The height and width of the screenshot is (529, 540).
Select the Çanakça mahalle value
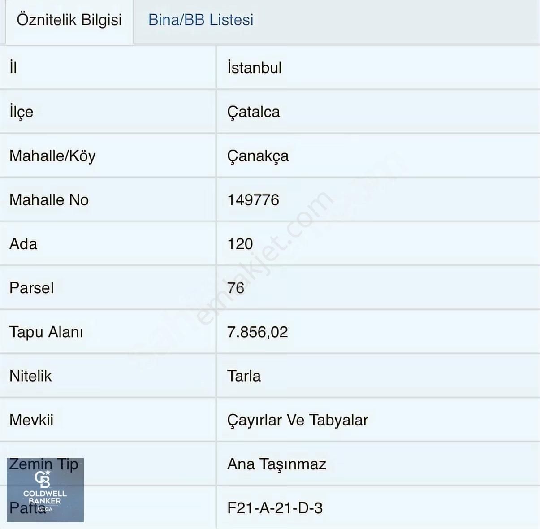coord(257,156)
